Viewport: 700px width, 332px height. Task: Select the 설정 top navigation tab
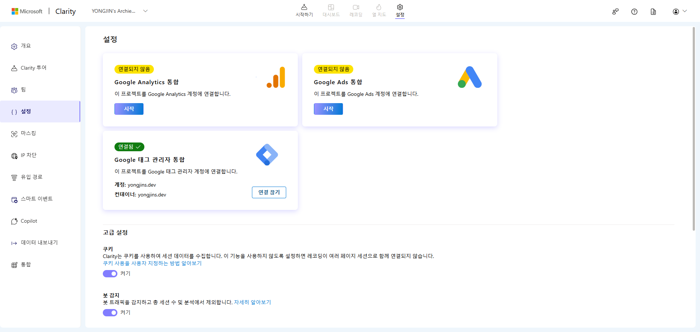(x=400, y=11)
